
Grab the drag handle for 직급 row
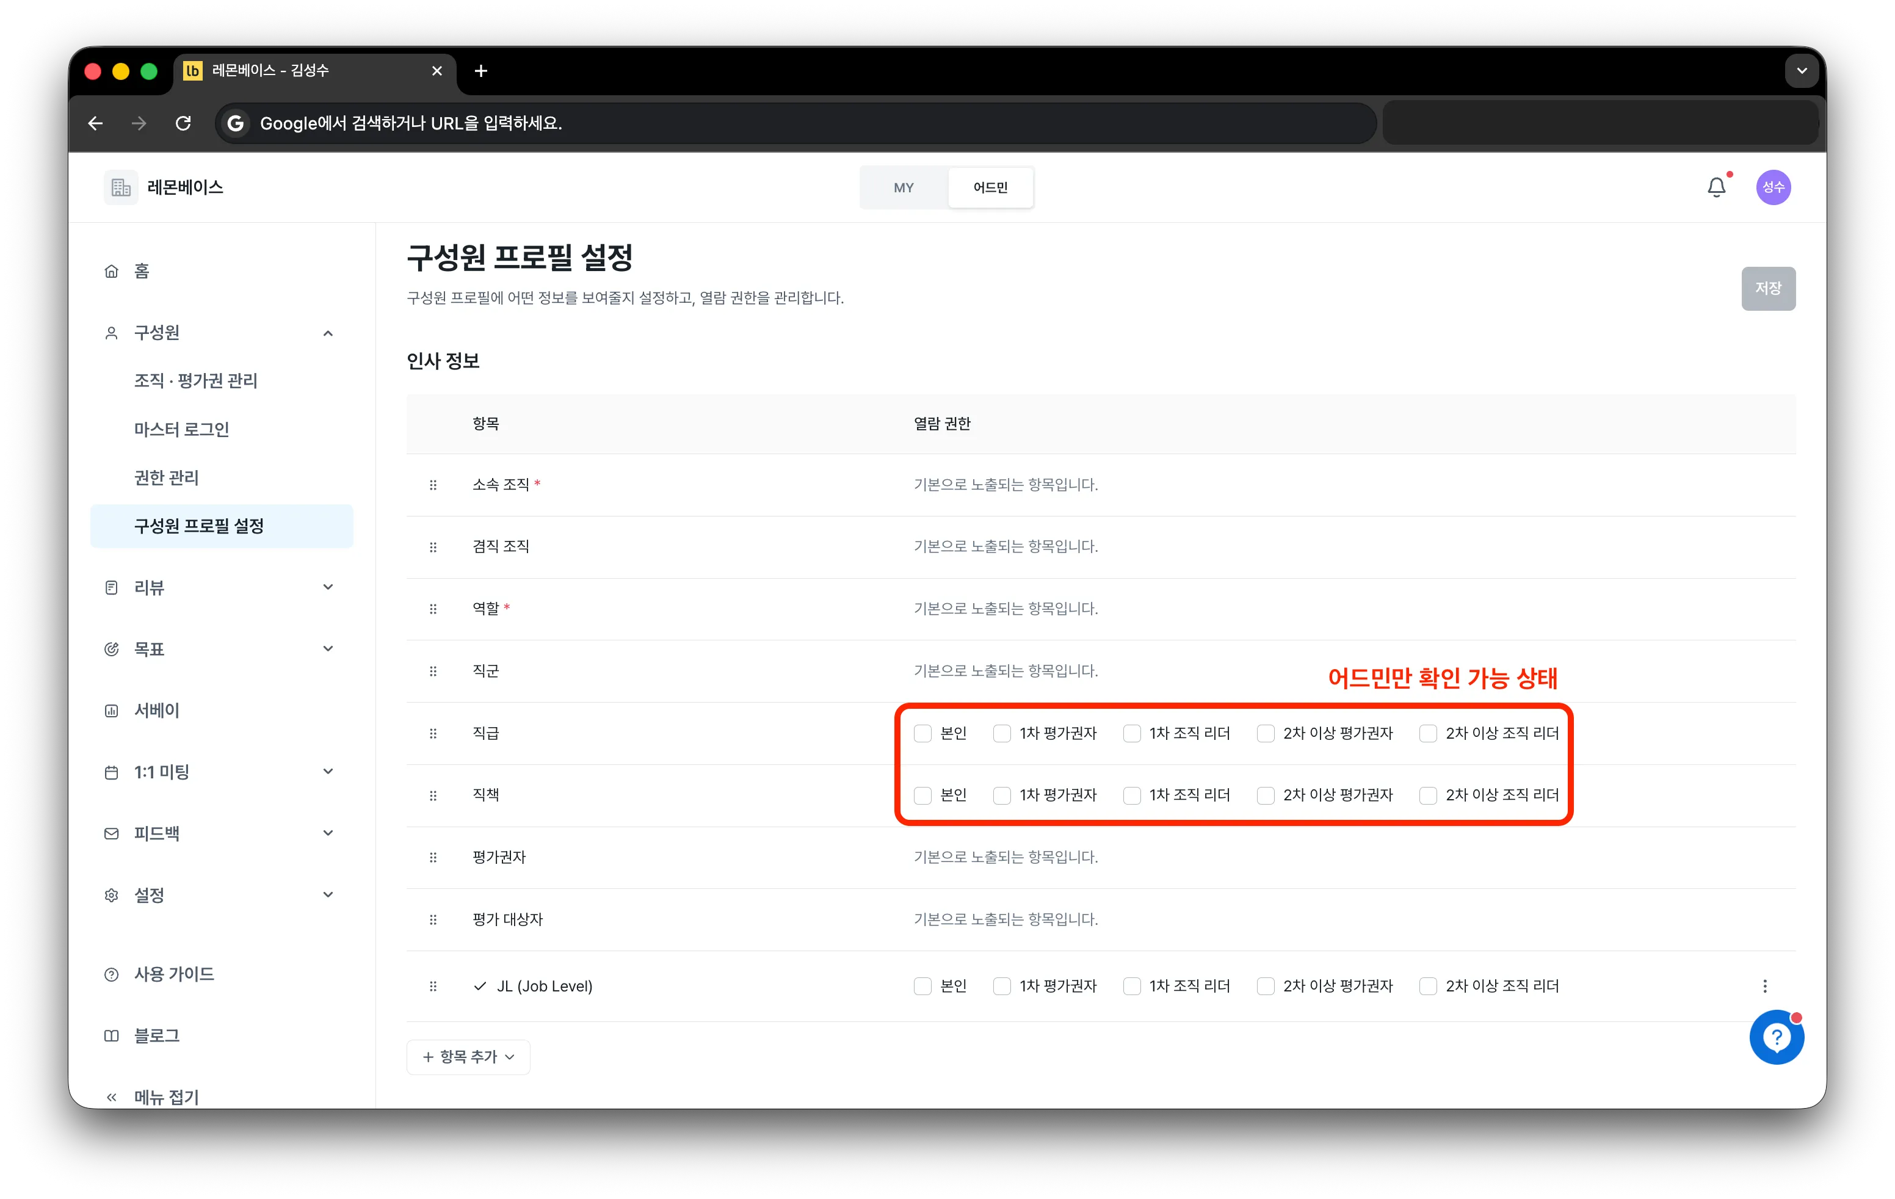point(433,733)
